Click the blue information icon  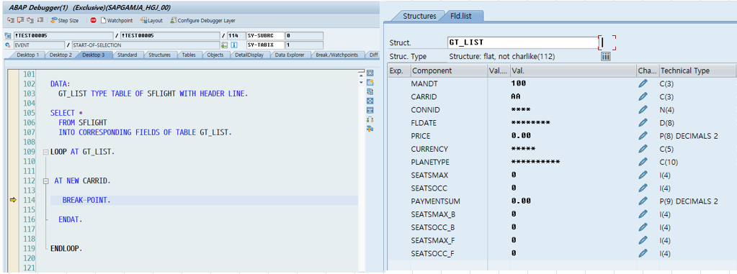pyautogui.click(x=233, y=45)
